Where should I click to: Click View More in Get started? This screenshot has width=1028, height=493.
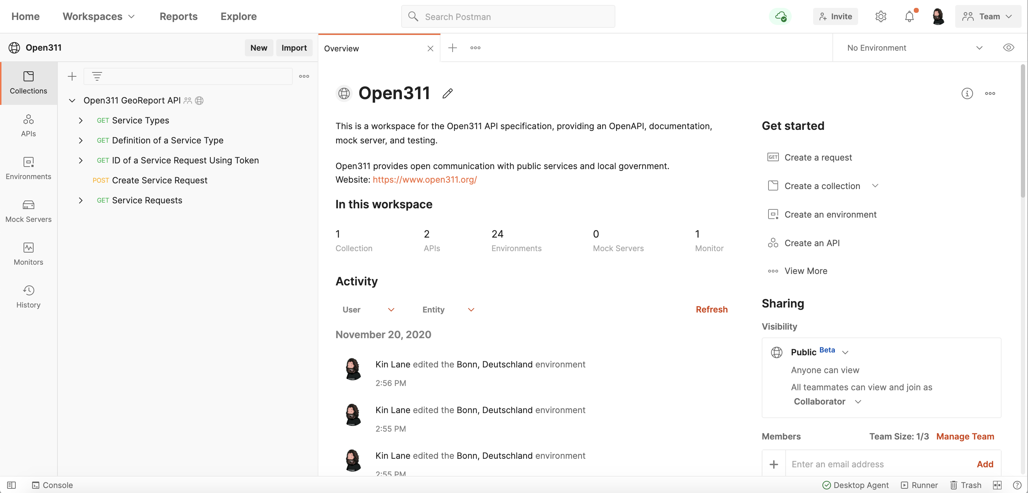click(x=797, y=271)
